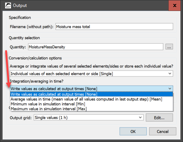Image resolution: width=183 pixels, height=142 pixels.
Task: Confirm with the OK button
Action: [x=133, y=131]
